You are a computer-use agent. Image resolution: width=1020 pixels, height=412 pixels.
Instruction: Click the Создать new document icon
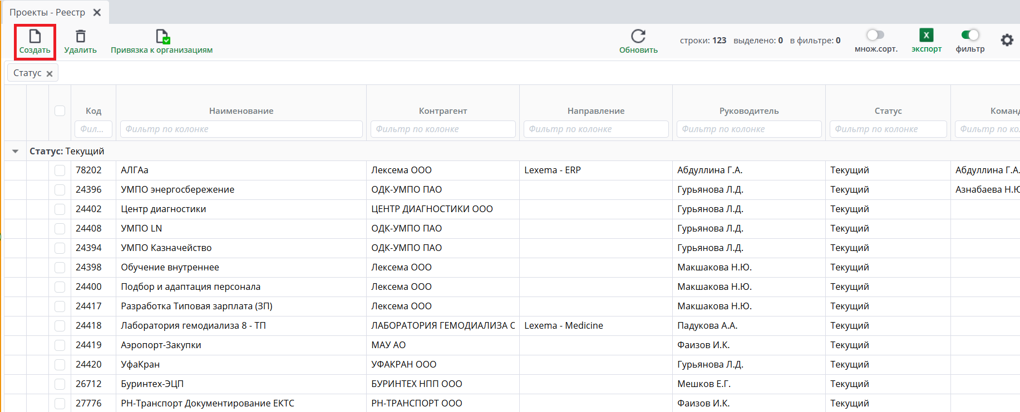(x=35, y=37)
